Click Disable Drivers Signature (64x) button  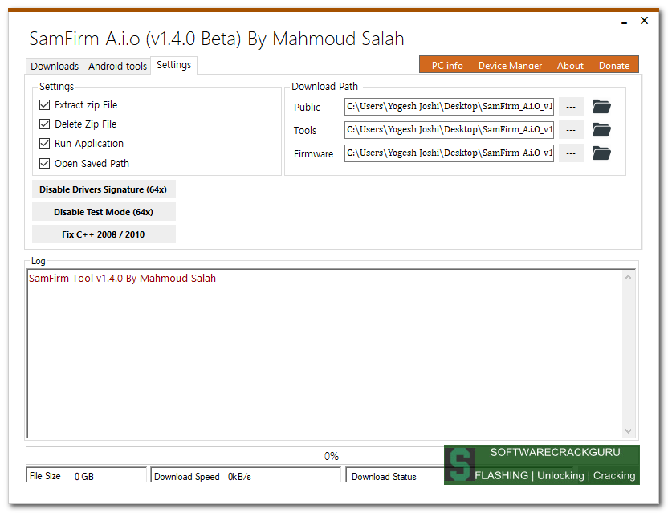pos(104,189)
